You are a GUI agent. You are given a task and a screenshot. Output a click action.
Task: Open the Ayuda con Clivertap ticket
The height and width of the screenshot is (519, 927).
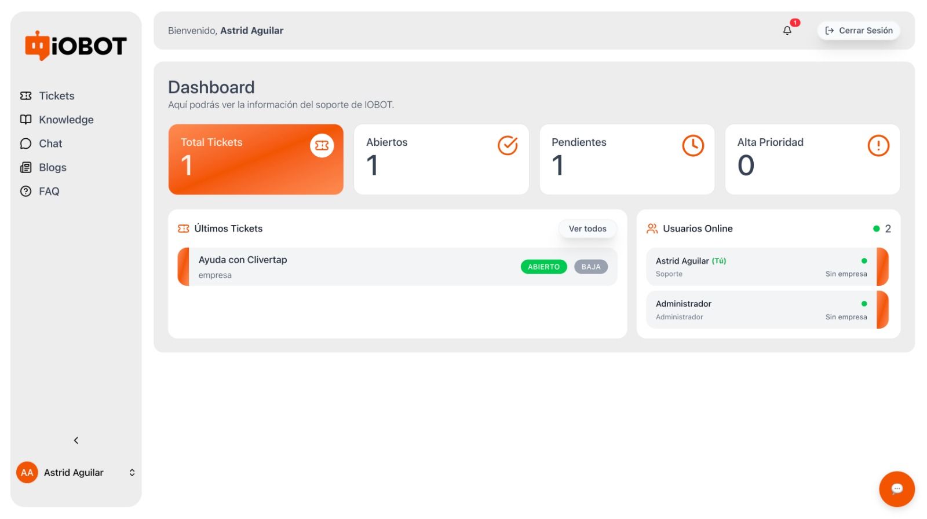(x=397, y=267)
